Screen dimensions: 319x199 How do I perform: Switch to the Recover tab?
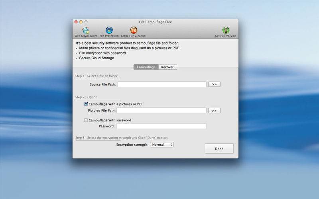click(x=167, y=67)
